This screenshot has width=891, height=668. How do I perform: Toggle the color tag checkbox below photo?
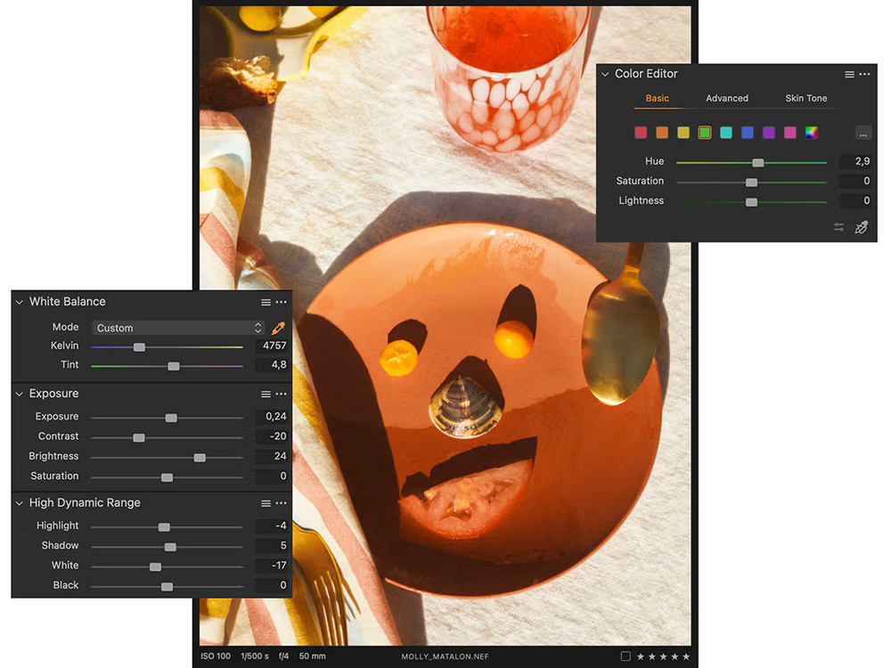(x=625, y=656)
